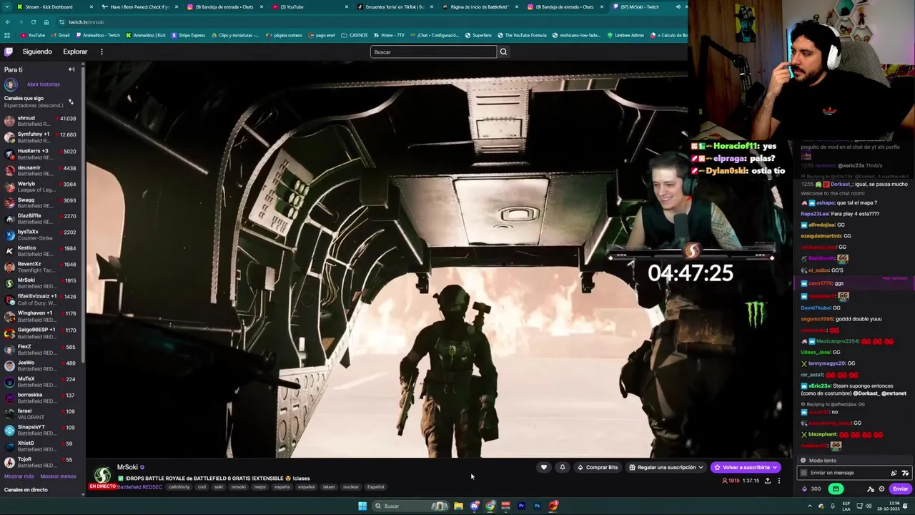Click the browser back arrow
The image size is (915, 515).
click(8, 22)
